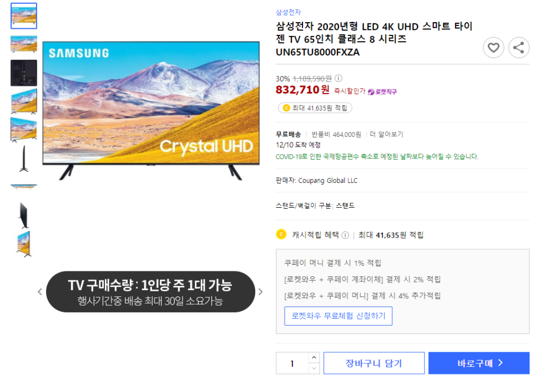Screen dimensions: 536x380
Task: Select the first front view thumbnail
Action: pos(24,16)
